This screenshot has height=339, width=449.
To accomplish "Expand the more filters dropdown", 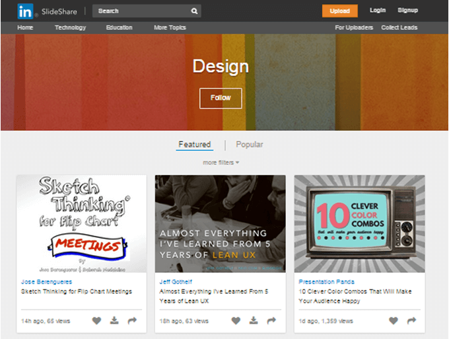I will [221, 163].
